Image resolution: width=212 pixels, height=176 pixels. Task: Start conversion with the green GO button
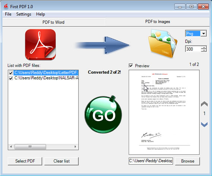[x=103, y=115]
